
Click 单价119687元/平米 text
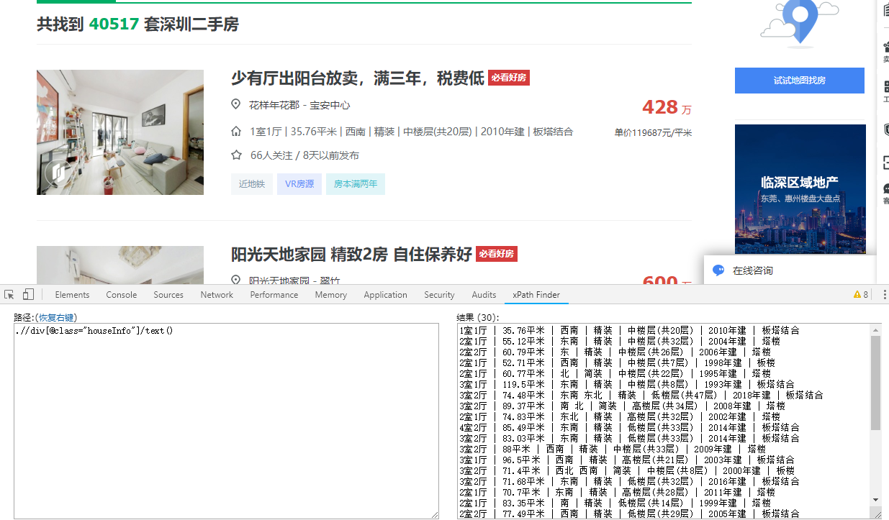click(653, 132)
